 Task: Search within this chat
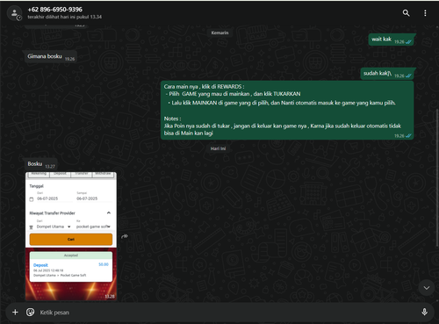pos(406,13)
